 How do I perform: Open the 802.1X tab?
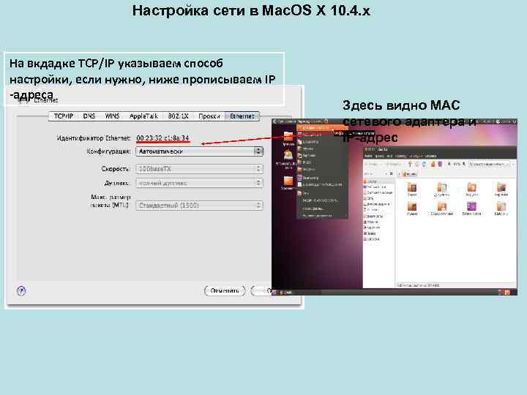point(178,116)
